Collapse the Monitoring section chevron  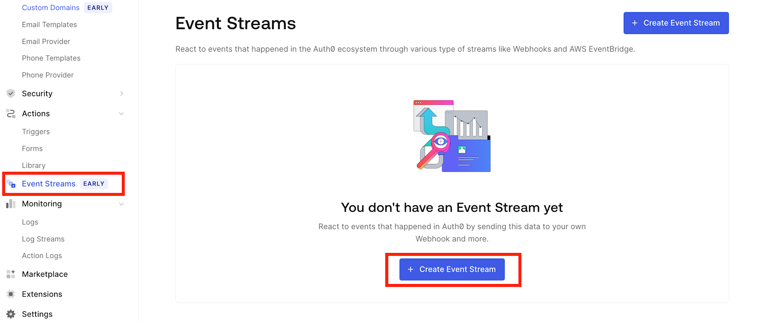click(121, 204)
